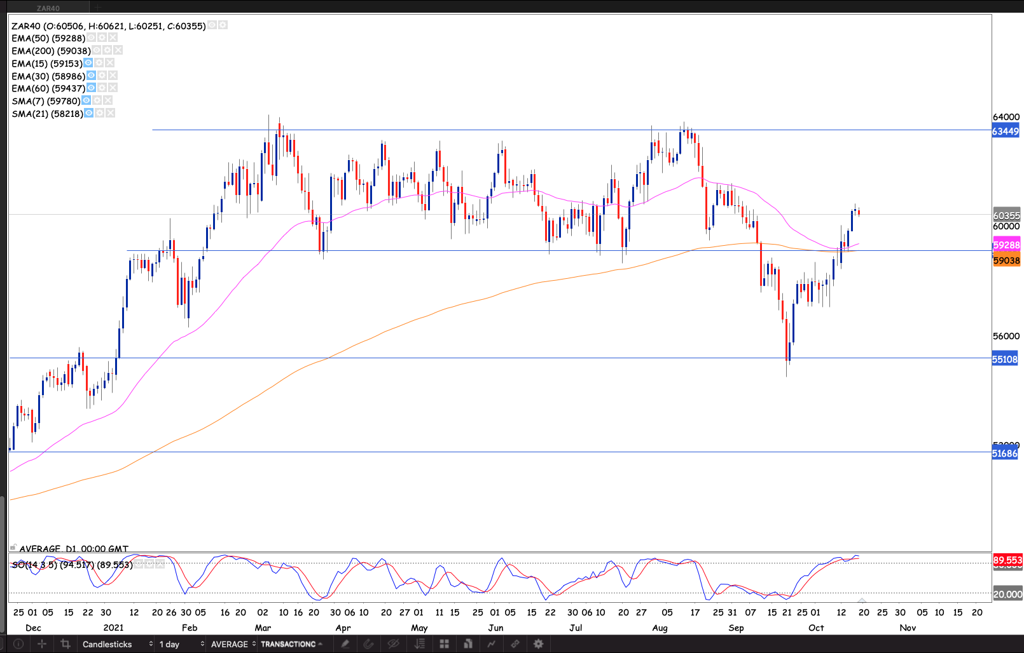Expand the AVERAGE price type dropdown
The height and width of the screenshot is (653, 1024).
click(x=233, y=643)
